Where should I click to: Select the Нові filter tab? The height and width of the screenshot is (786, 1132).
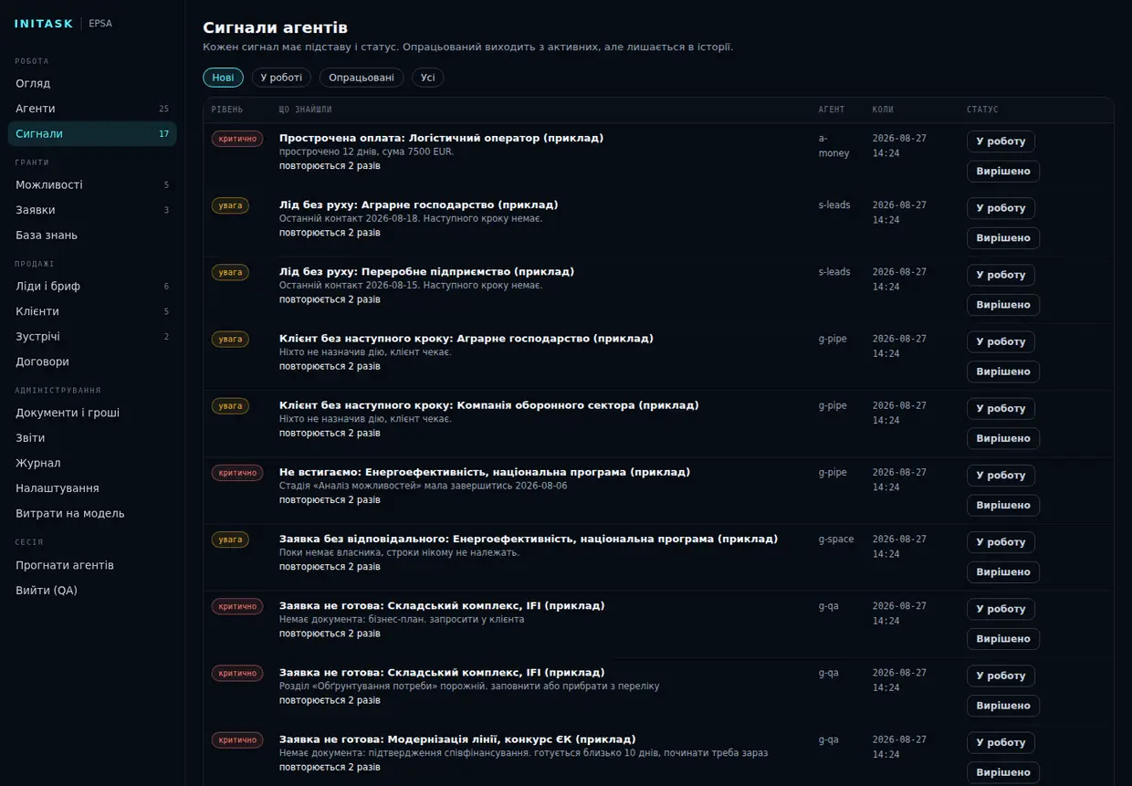click(223, 78)
